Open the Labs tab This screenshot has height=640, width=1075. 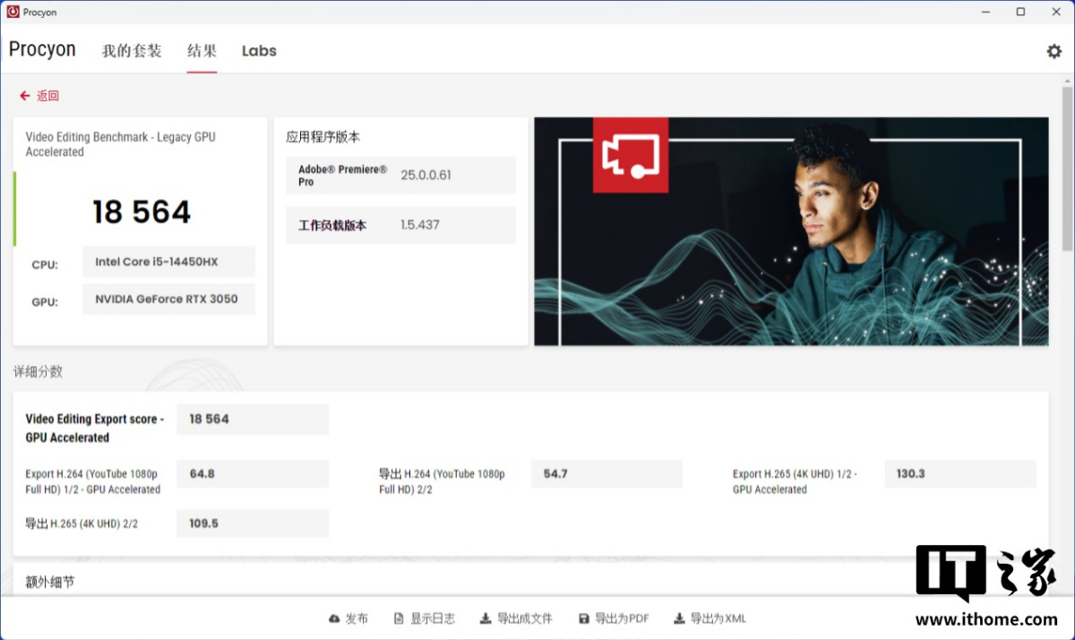(x=259, y=51)
